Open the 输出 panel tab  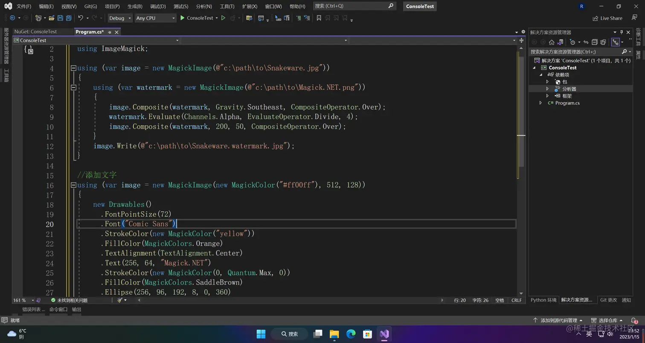coord(76,309)
